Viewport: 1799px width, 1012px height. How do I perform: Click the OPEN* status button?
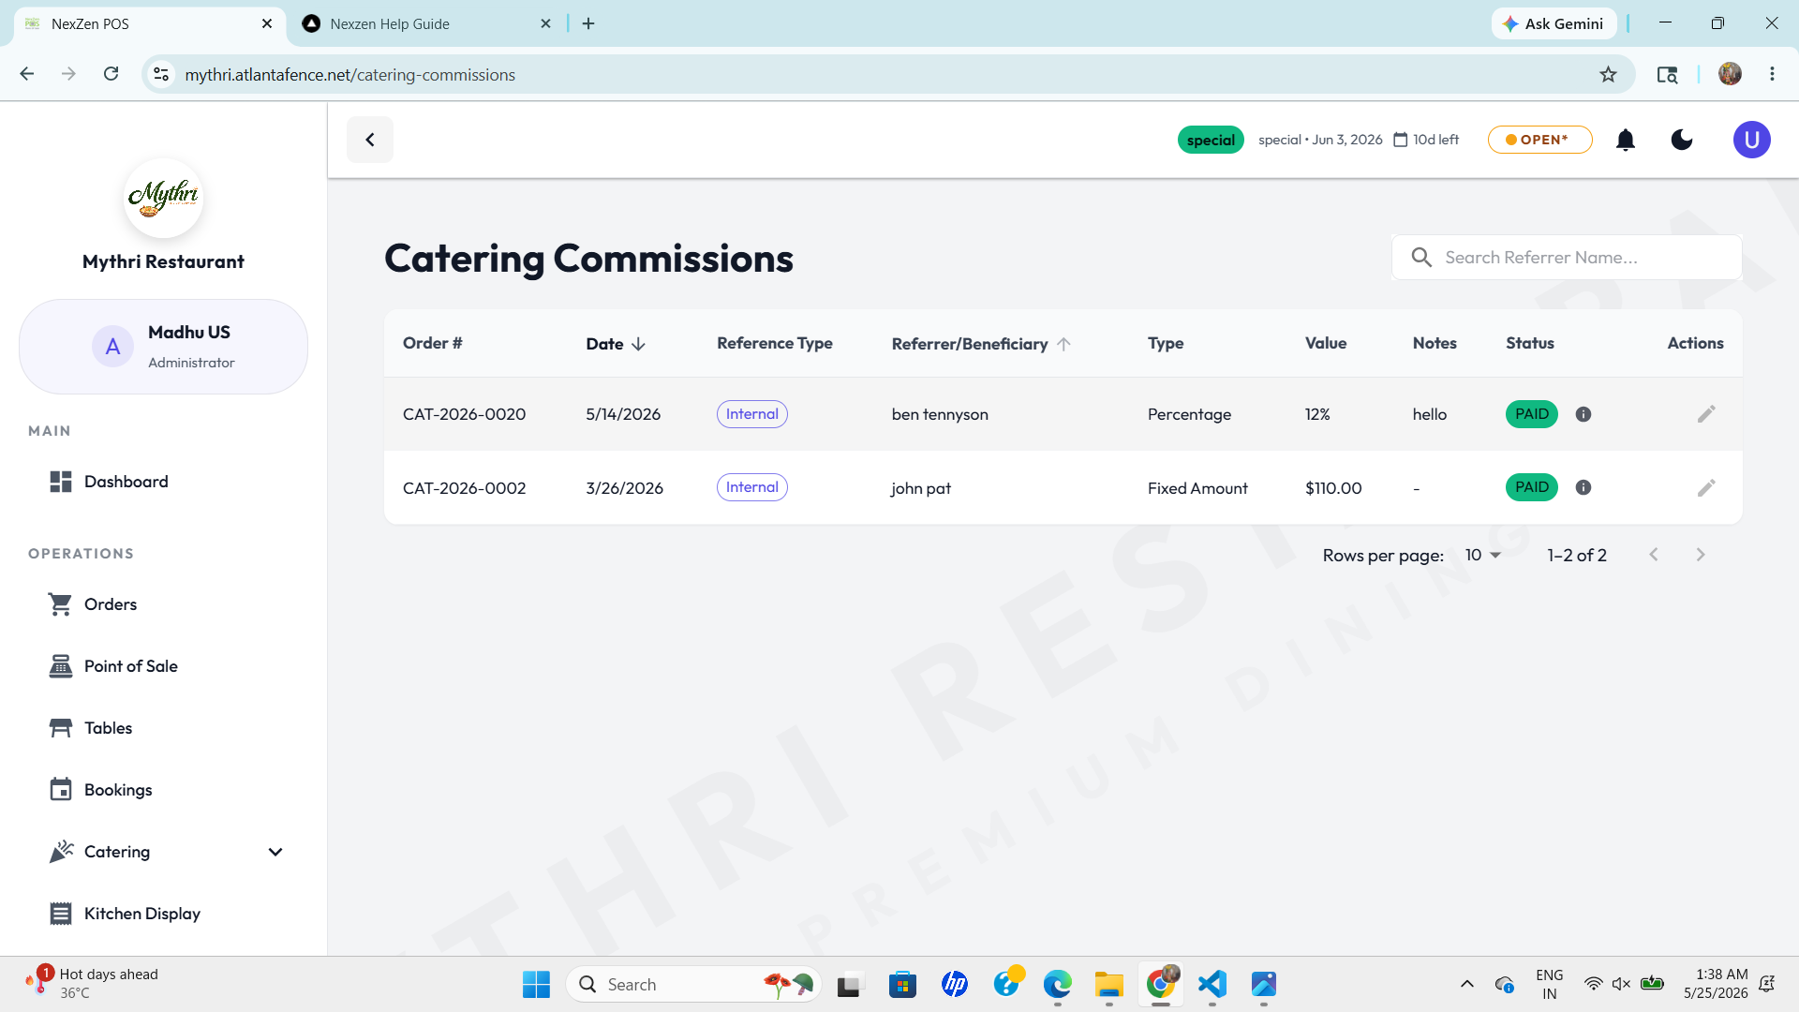coord(1539,140)
